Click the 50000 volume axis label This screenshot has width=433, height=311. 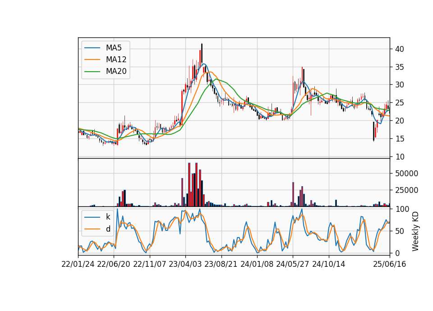(x=406, y=173)
